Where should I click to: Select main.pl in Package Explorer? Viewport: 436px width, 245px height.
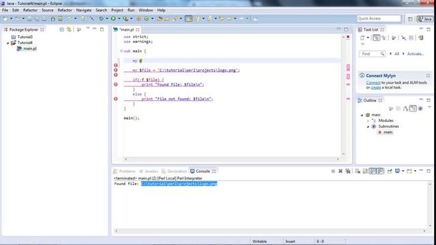(x=30, y=48)
